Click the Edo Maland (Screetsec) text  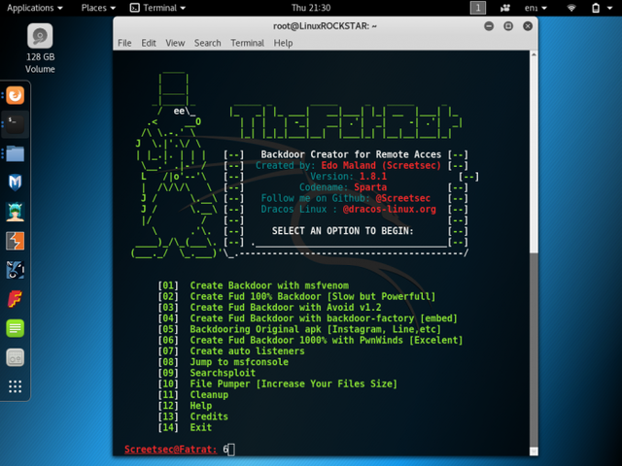coord(381,165)
